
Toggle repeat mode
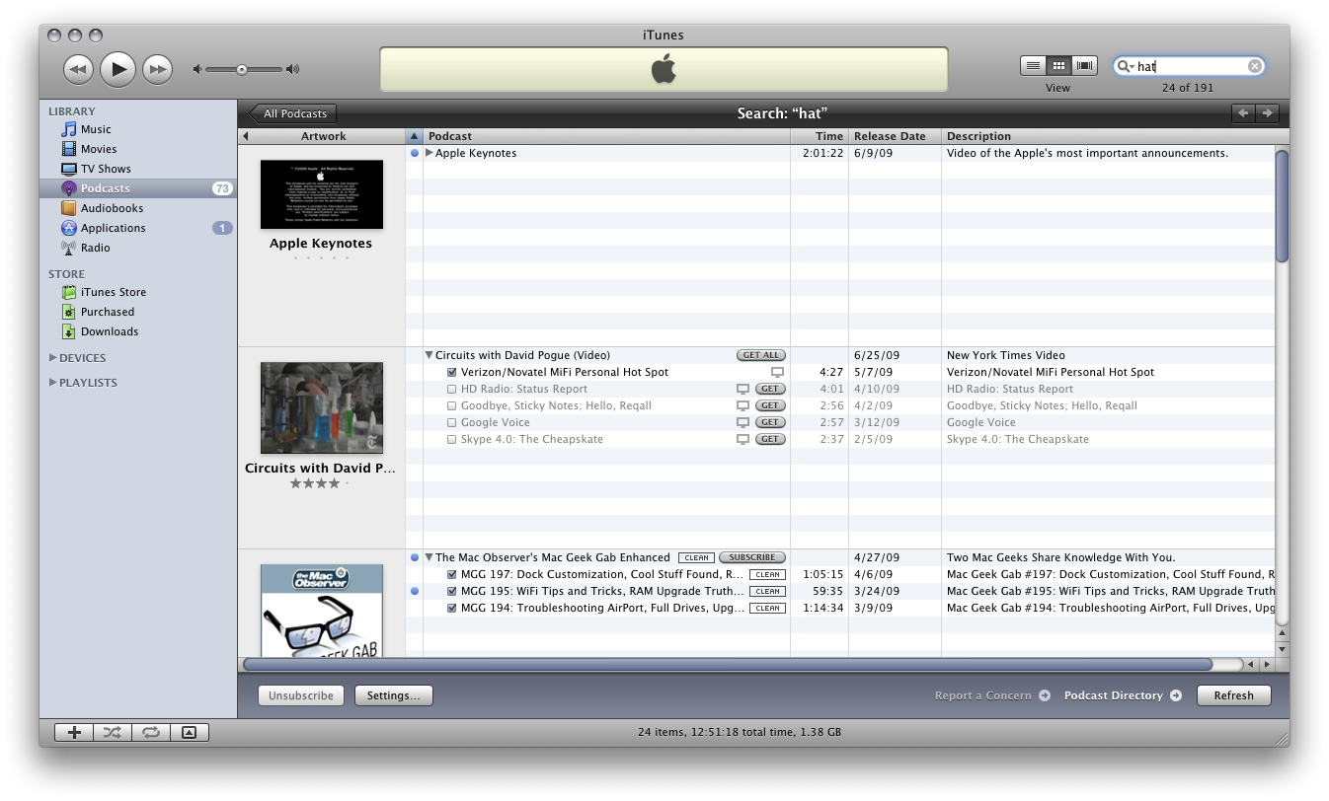point(151,732)
